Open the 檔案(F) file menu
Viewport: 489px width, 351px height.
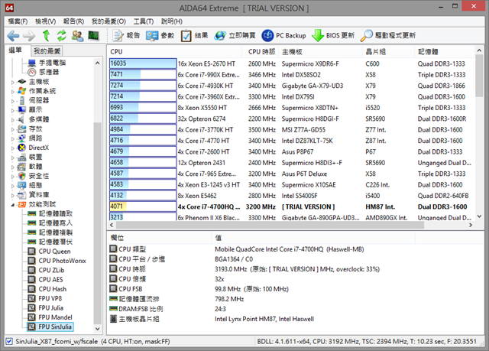18,21
